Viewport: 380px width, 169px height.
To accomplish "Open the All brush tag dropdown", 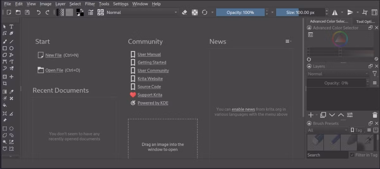I will (x=328, y=130).
